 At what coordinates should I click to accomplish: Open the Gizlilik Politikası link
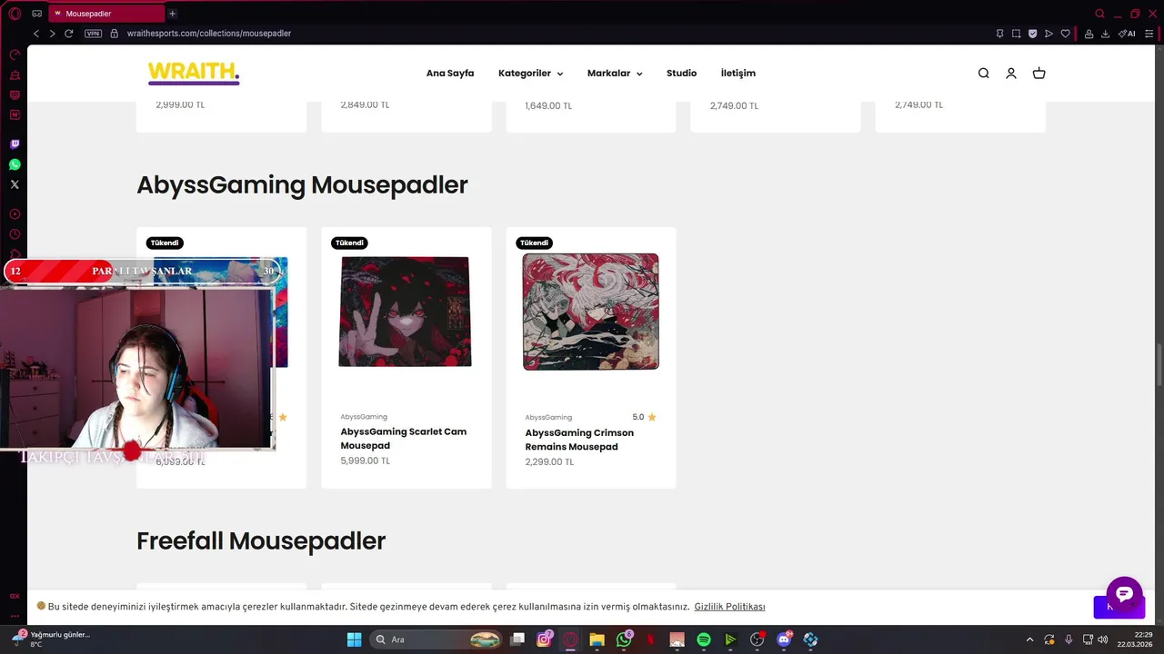[x=729, y=607]
